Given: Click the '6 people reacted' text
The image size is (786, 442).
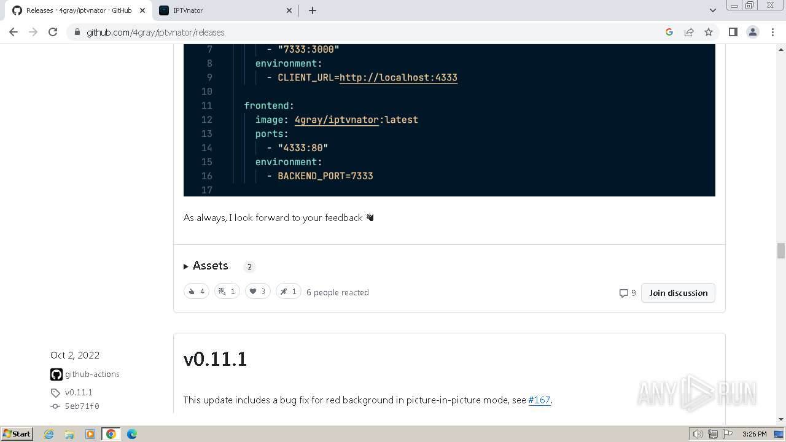Looking at the screenshot, I should click(x=337, y=292).
